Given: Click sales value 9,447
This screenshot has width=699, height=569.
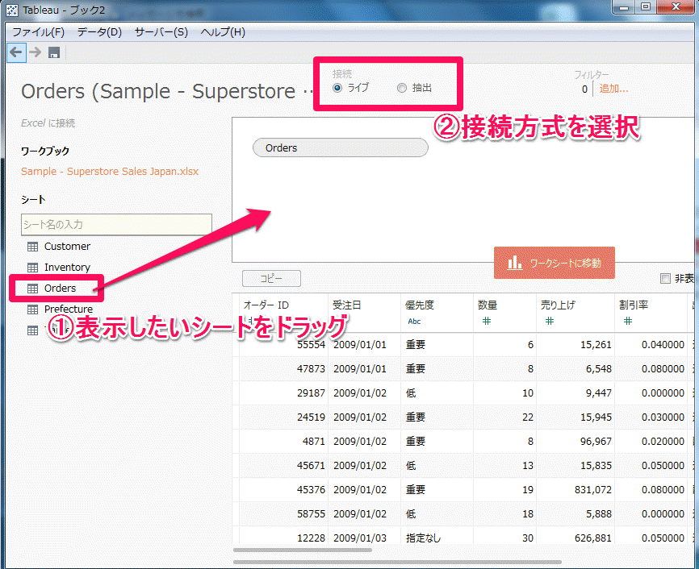Looking at the screenshot, I should [x=599, y=393].
